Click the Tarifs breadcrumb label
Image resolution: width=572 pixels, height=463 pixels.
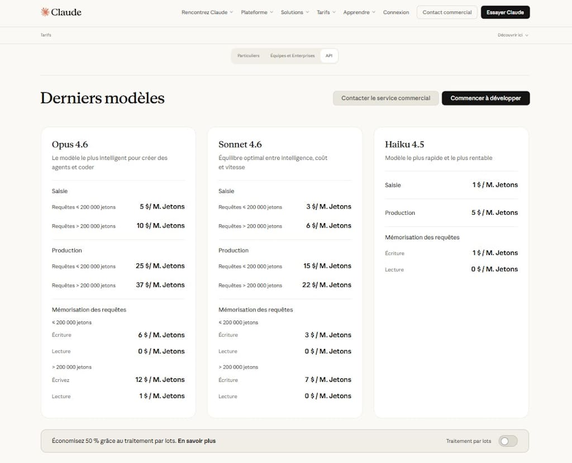click(x=46, y=35)
